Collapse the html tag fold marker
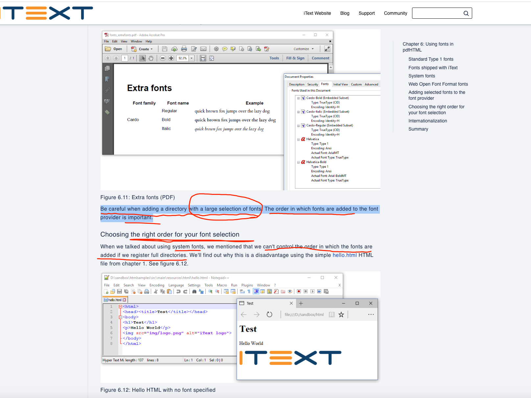The height and width of the screenshot is (398, 531). 120,306
